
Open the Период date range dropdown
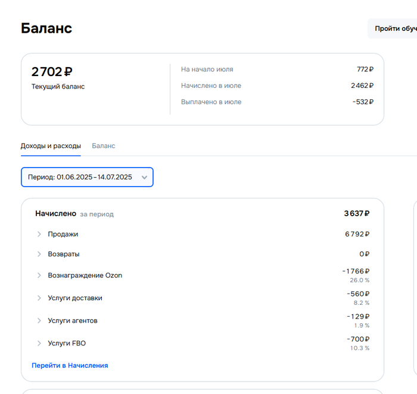(87, 177)
